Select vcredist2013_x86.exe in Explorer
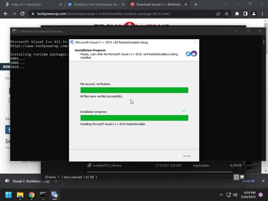The width and height of the screenshot is (268, 201). coord(107,165)
